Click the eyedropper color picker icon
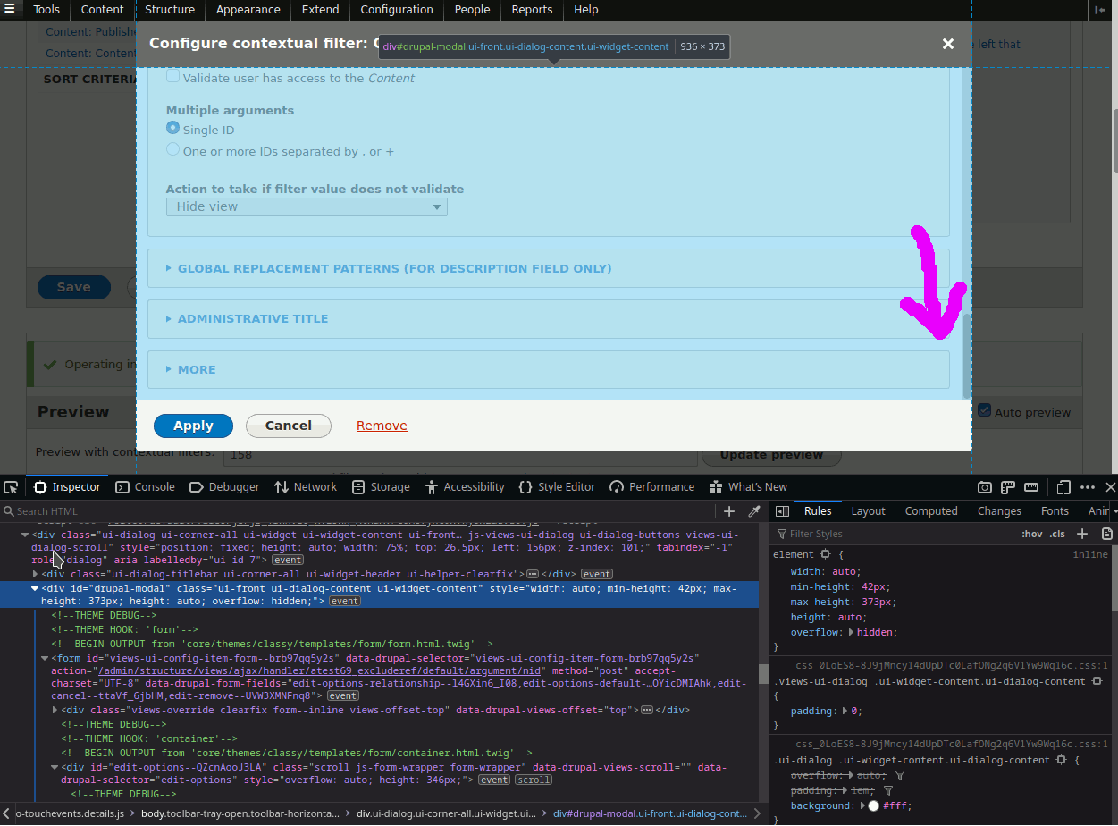The image size is (1118, 826). (x=754, y=511)
